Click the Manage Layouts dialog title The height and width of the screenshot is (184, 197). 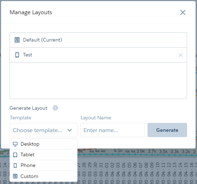[x=31, y=12]
